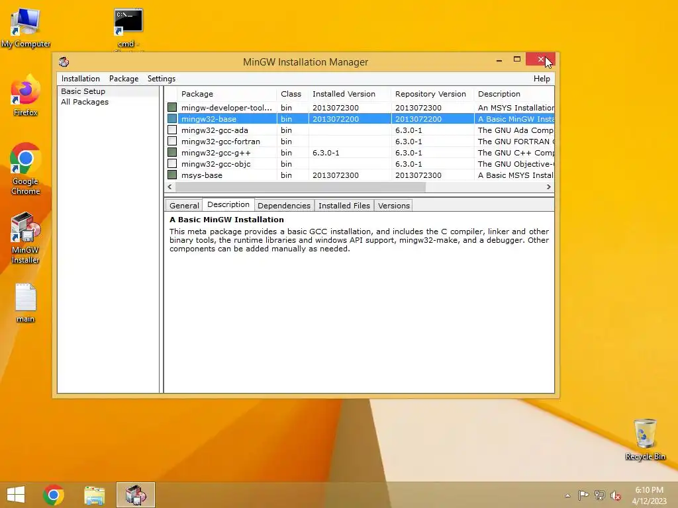678x508 pixels.
Task: Switch to the Versions tab
Action: pos(393,206)
